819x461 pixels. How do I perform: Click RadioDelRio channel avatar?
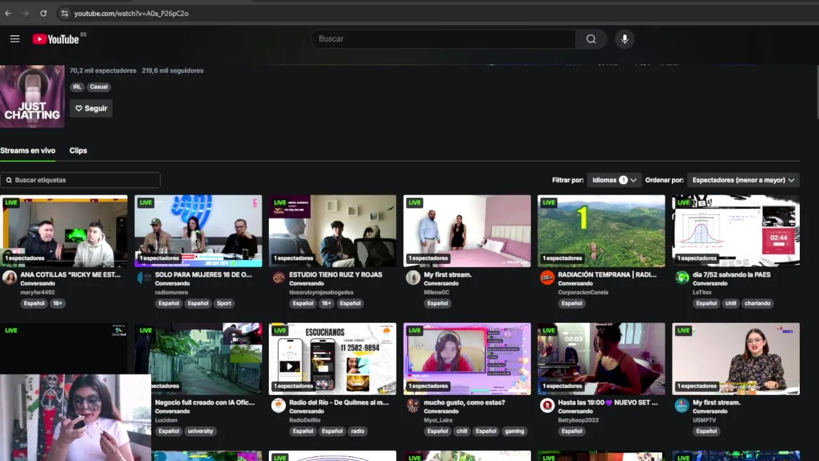click(x=278, y=405)
